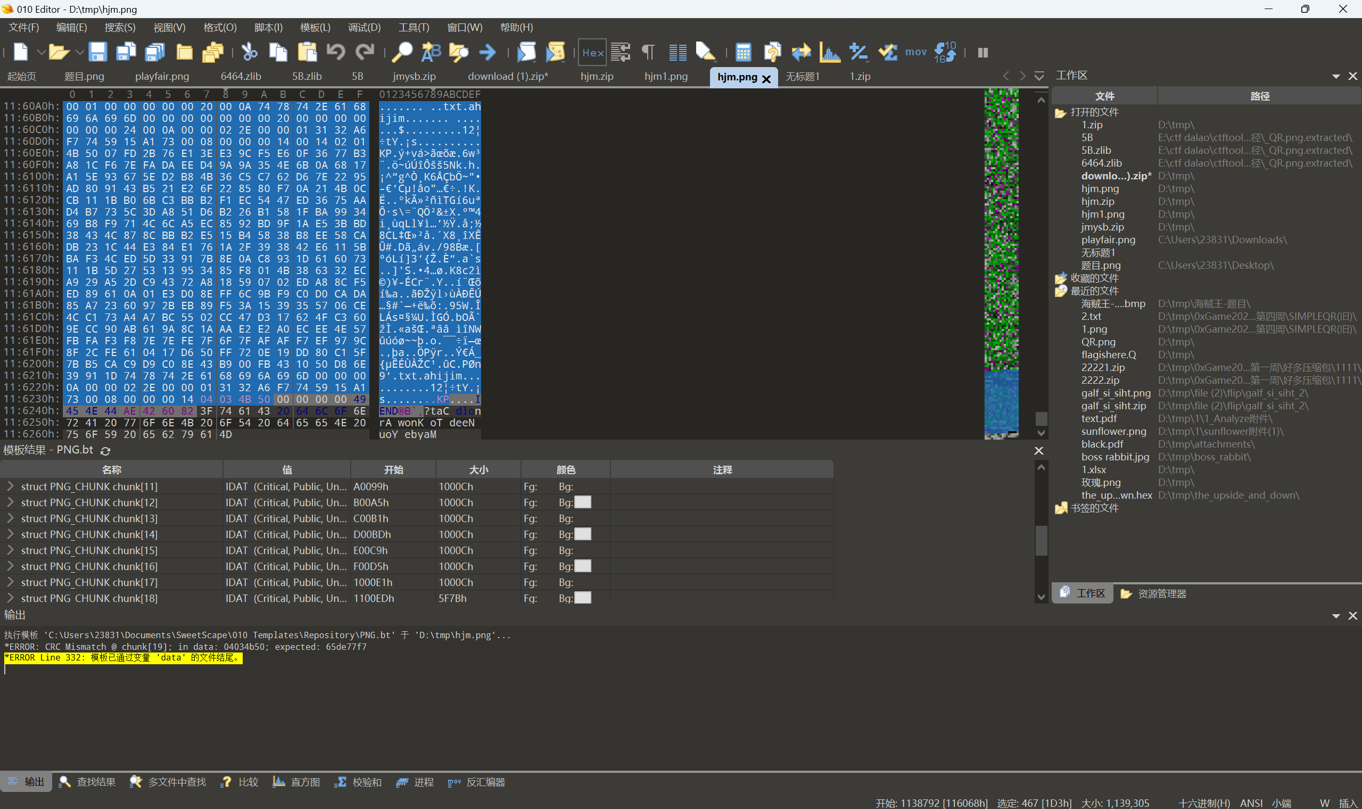Switch to the hjm.zip tab

[597, 76]
